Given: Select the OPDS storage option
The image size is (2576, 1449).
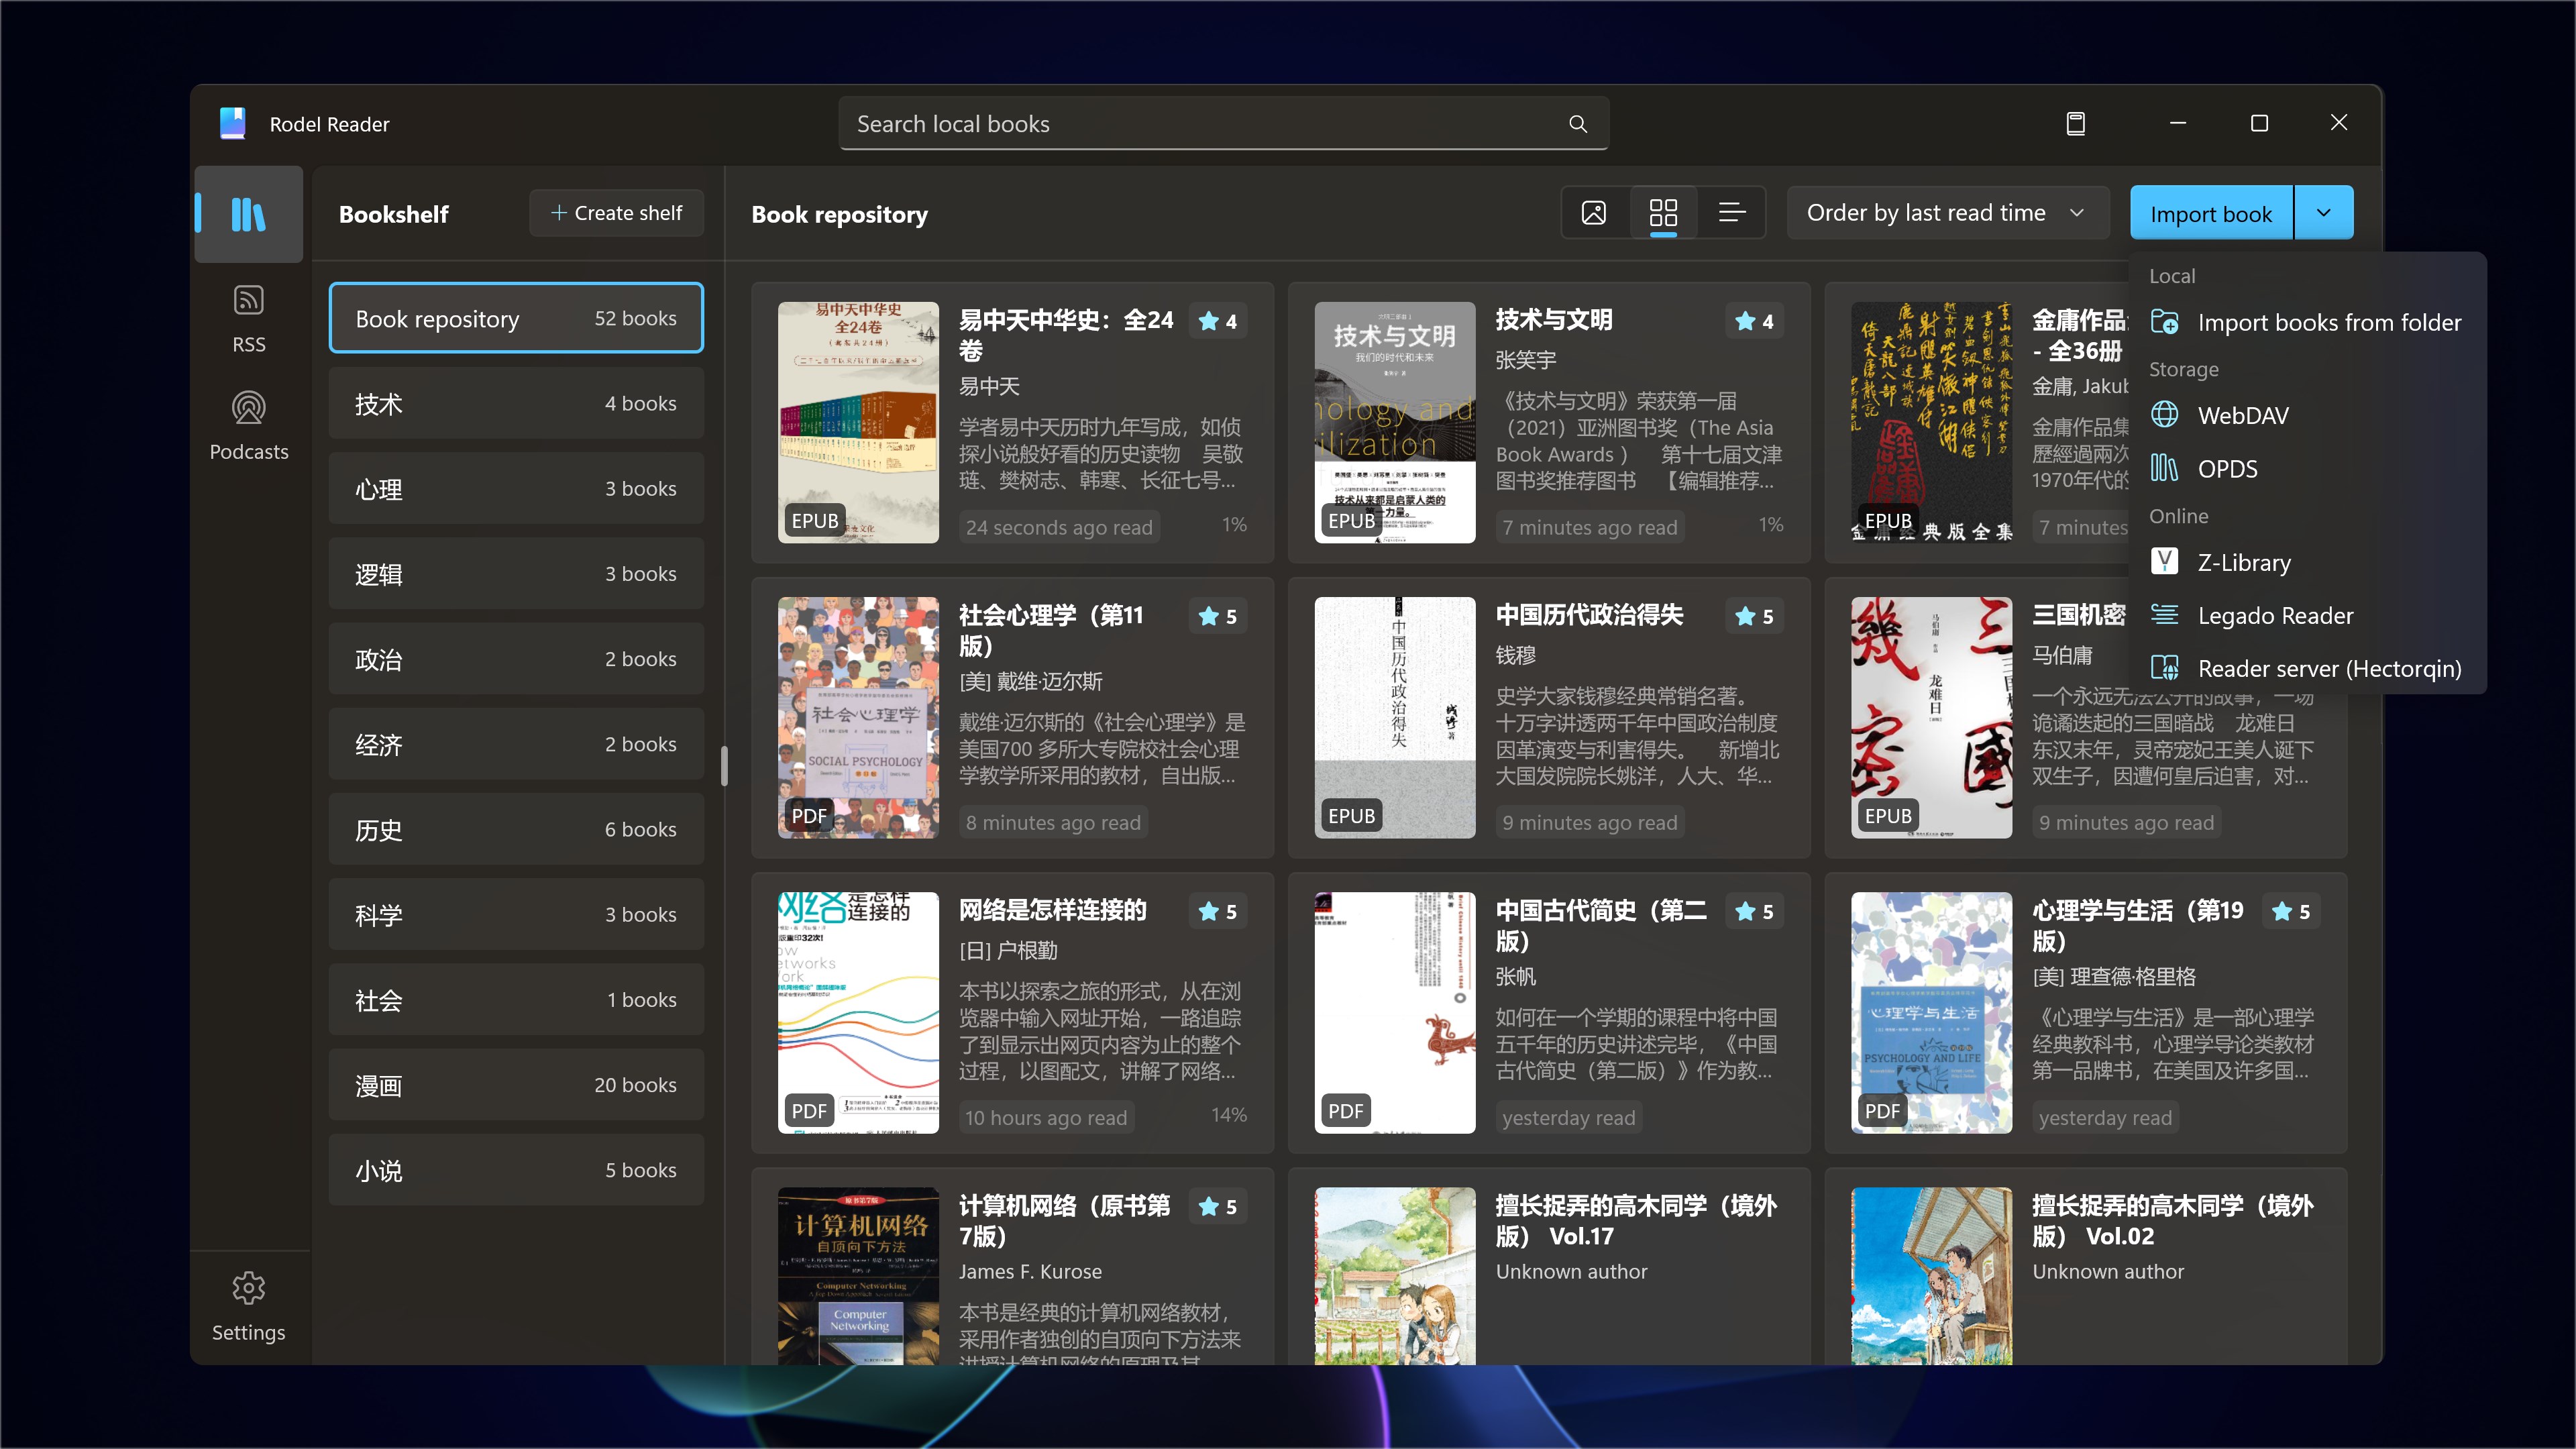Looking at the screenshot, I should 2228,468.
